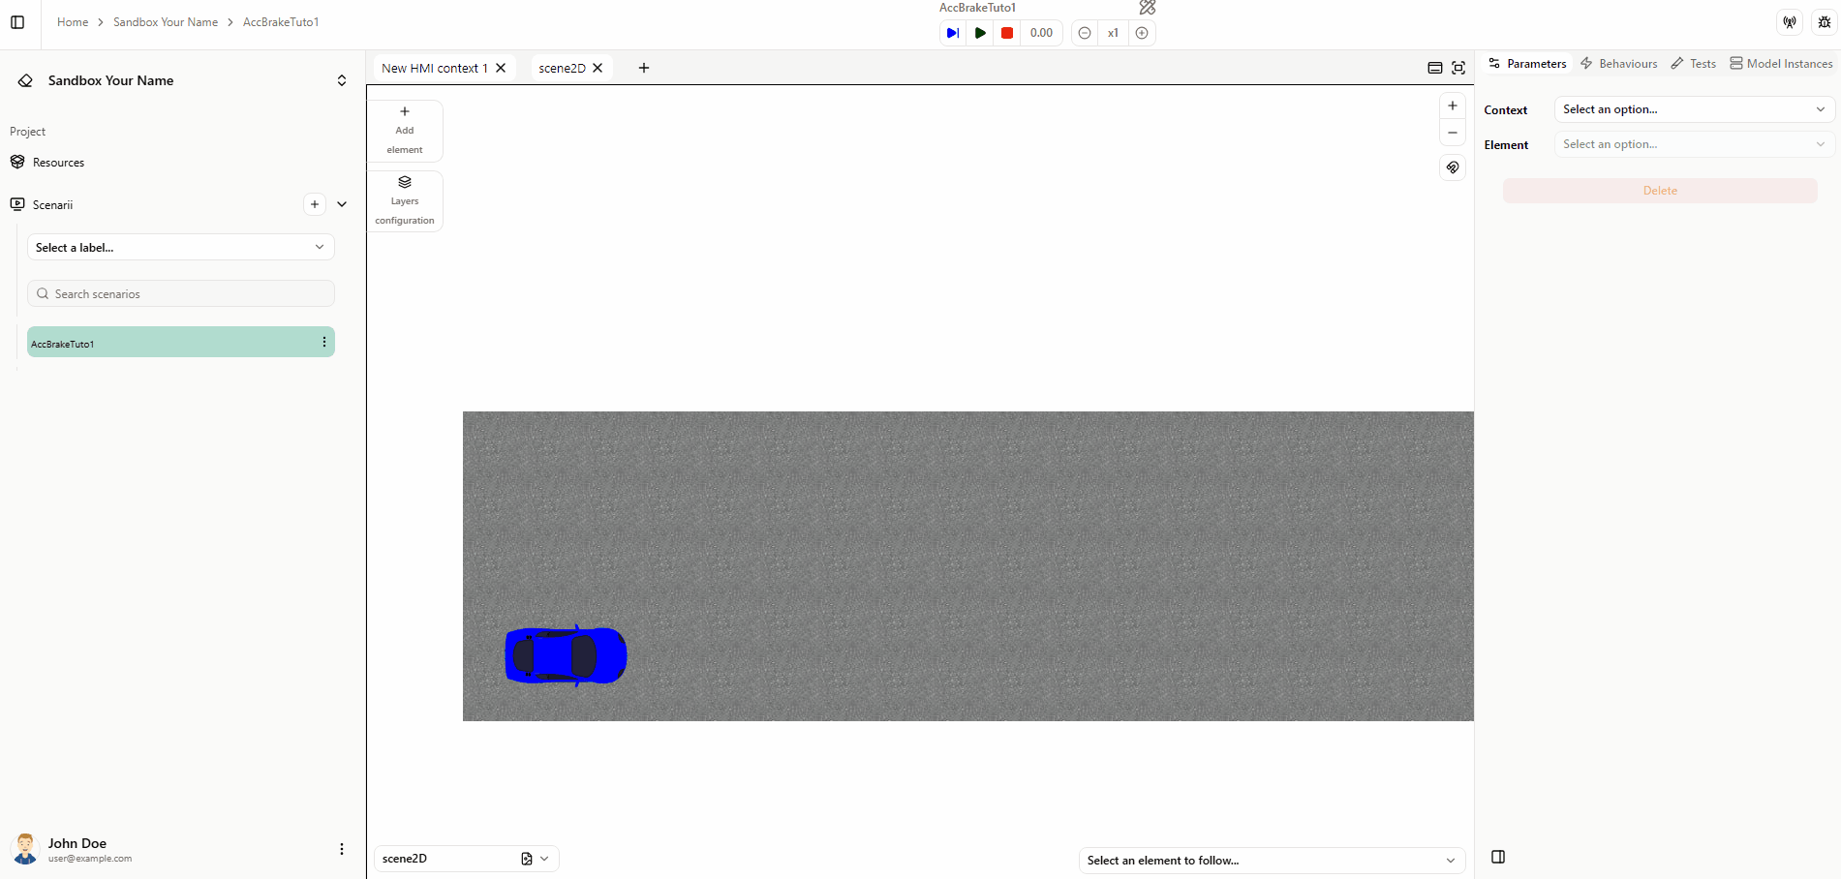The width and height of the screenshot is (1841, 879).
Task: Open Layers configuration
Action: (405, 201)
